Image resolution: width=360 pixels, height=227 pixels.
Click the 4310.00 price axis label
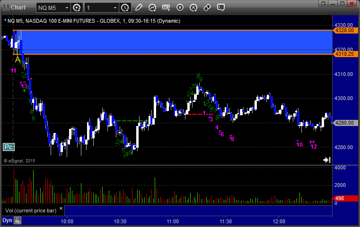pos(344,74)
